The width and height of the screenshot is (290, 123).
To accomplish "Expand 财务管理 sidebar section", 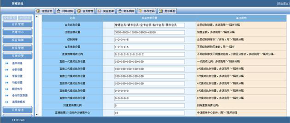I will (x=18, y=48).
